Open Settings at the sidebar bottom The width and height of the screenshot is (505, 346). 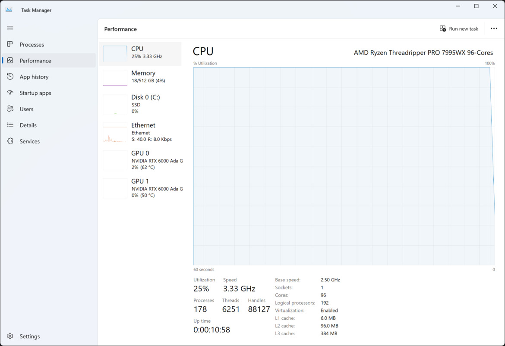click(29, 336)
